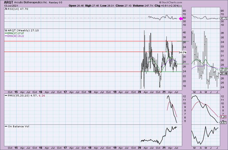Click year 21 on the axis below the price panel

[x=164, y=92]
